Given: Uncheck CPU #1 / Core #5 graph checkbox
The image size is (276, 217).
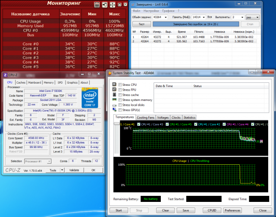Looking at the screenshot, I should tap(167, 124).
